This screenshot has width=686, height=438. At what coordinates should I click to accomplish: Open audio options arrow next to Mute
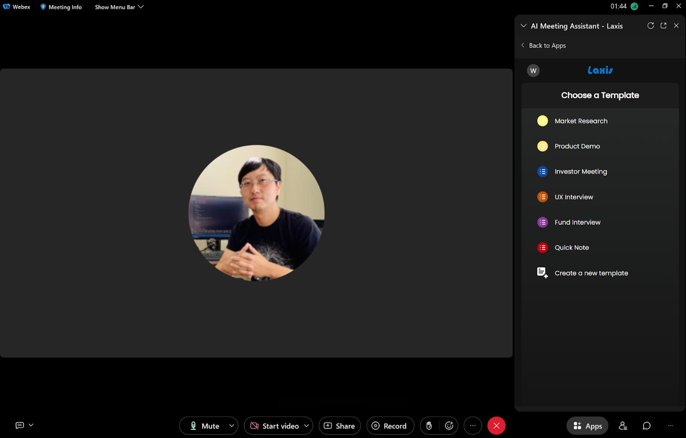tap(232, 426)
